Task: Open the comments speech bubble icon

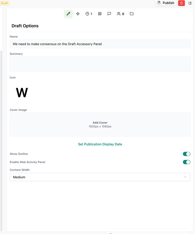Action: (x=109, y=14)
